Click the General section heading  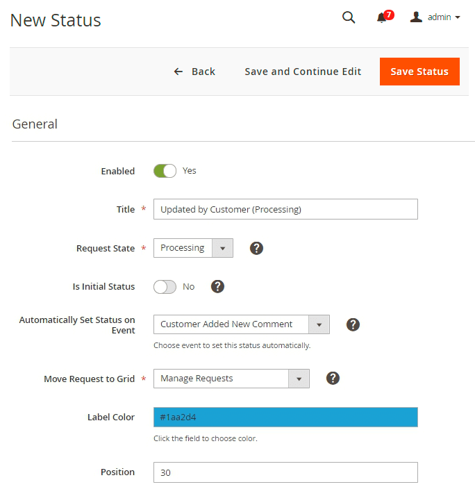pos(35,124)
